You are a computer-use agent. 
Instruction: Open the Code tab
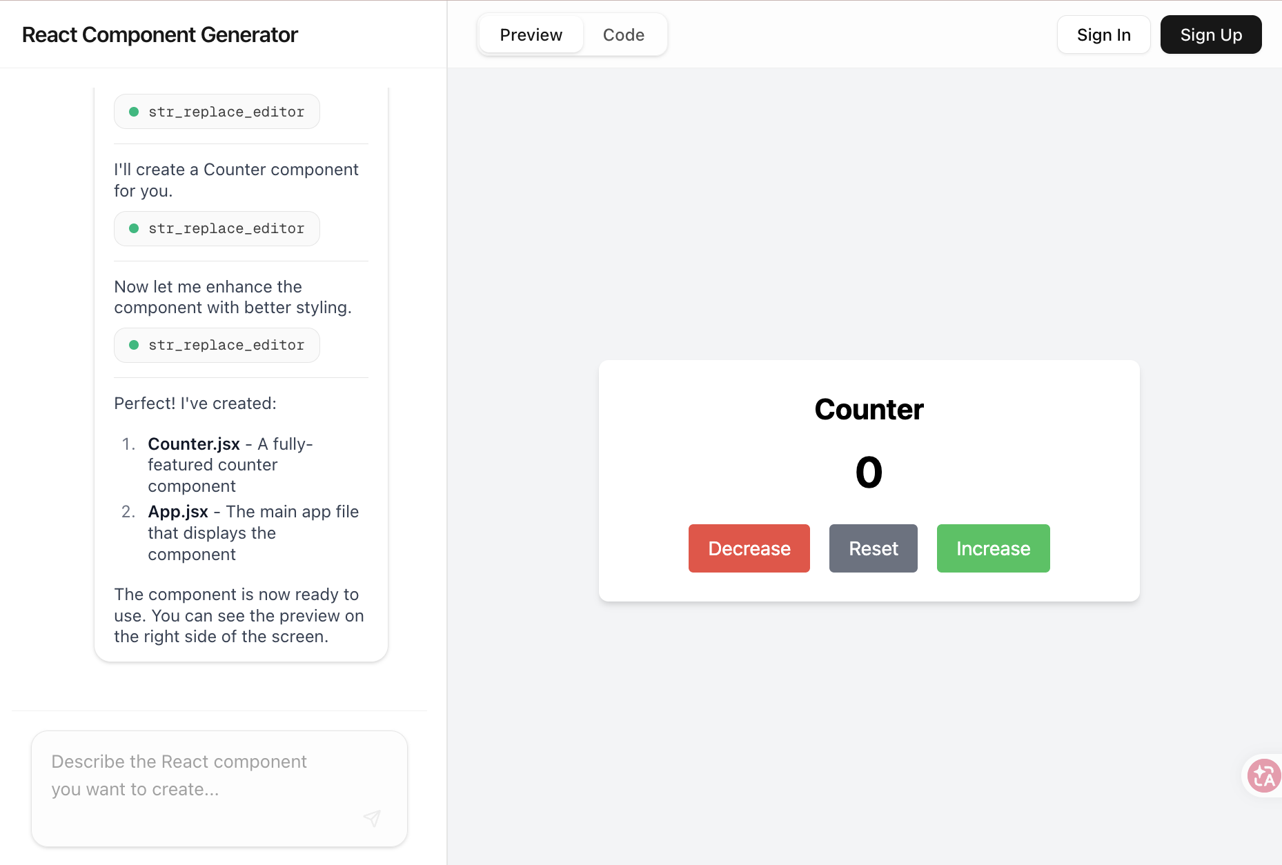[623, 35]
